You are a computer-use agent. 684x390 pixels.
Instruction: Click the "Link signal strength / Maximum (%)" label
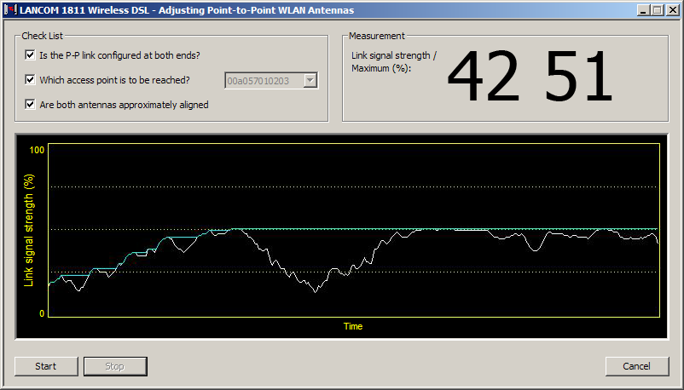point(393,61)
